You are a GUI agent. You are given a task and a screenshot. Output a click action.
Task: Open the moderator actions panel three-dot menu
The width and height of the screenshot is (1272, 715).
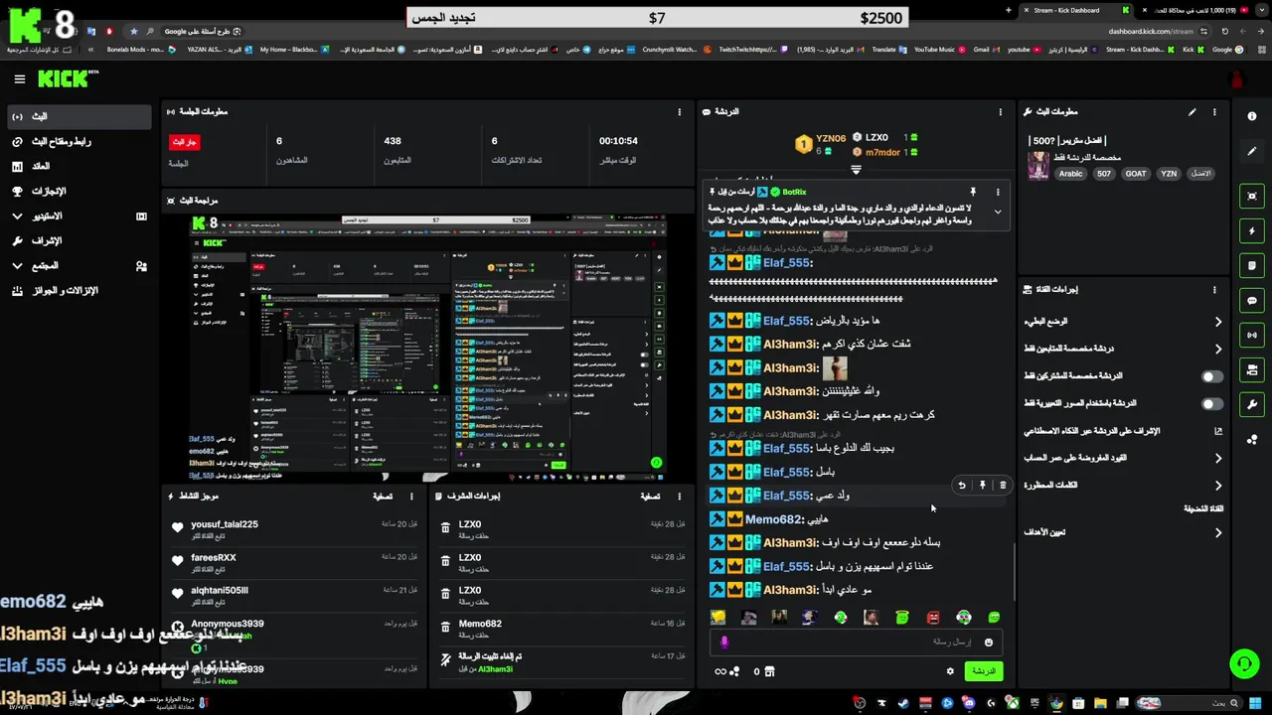(x=680, y=496)
